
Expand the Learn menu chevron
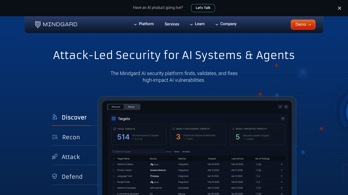click(191, 24)
